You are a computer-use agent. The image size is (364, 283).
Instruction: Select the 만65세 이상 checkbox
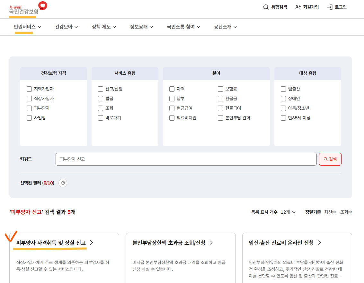tap(283, 118)
